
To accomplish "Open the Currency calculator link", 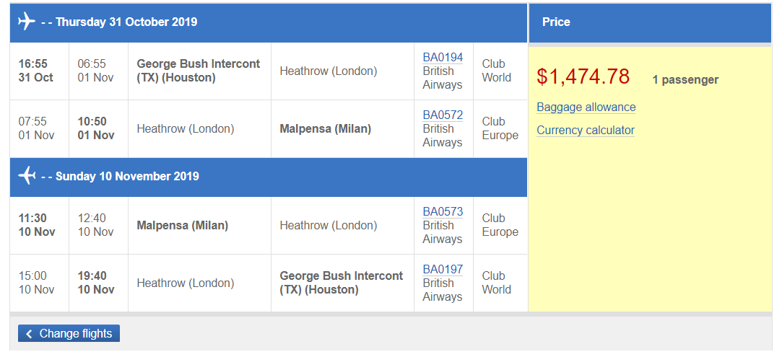I will click(x=585, y=131).
